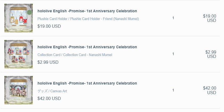Click the $2.99 USD price under Collection Card
The image size is (224, 112).
[x=48, y=62]
